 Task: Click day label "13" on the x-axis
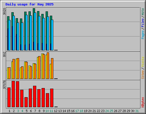click(x=60, y=111)
